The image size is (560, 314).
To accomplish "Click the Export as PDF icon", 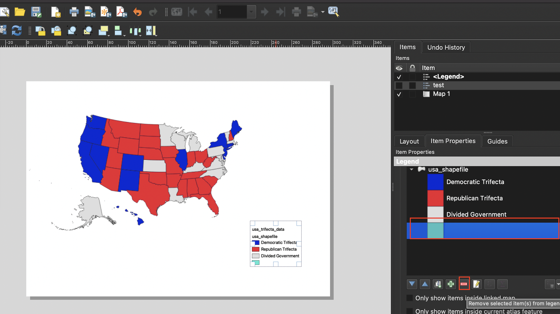I will [122, 12].
